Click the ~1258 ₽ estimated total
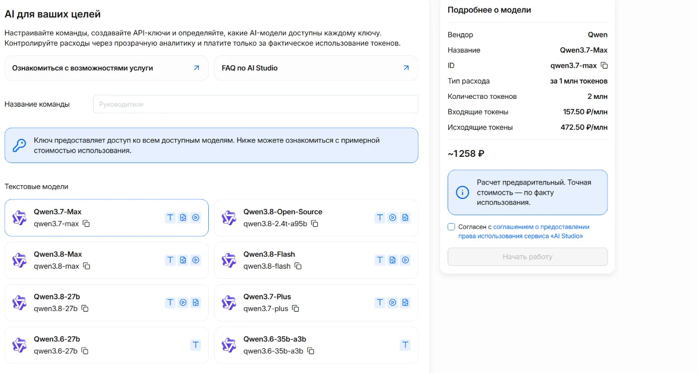Image resolution: width=698 pixels, height=373 pixels. click(x=466, y=154)
